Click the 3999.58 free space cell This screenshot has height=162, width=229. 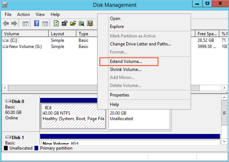[206, 47]
